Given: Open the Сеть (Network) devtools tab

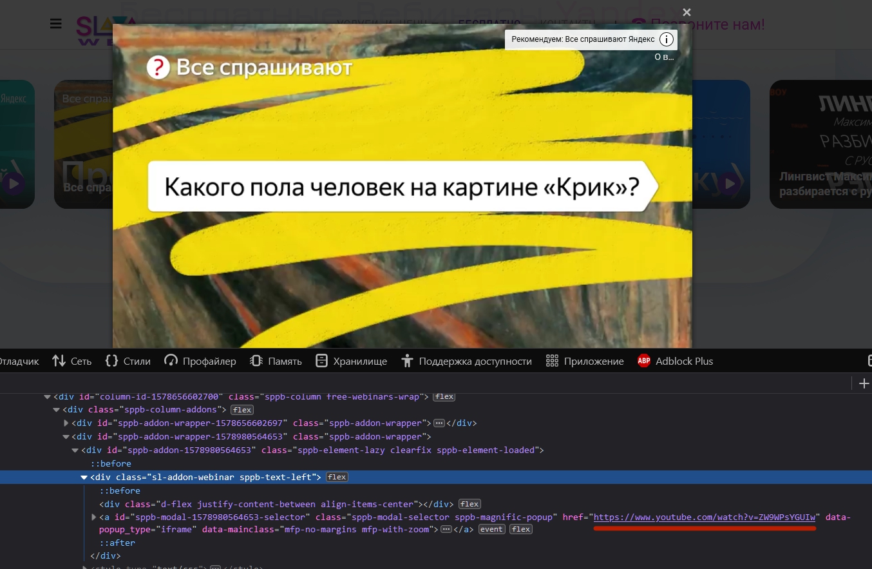Looking at the screenshot, I should [72, 361].
